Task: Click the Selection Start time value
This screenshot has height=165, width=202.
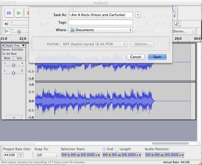Action: click(x=79, y=155)
